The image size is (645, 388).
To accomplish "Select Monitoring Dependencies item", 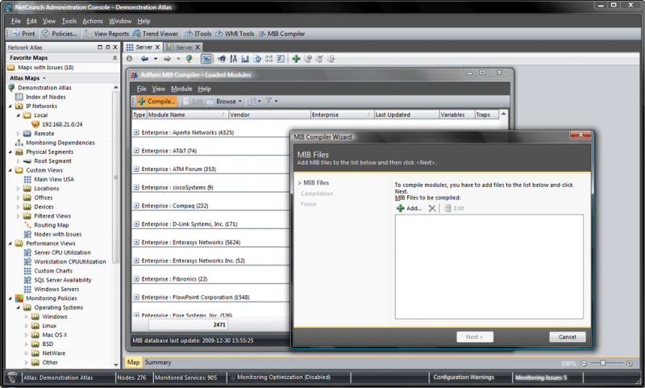I will 60,143.
